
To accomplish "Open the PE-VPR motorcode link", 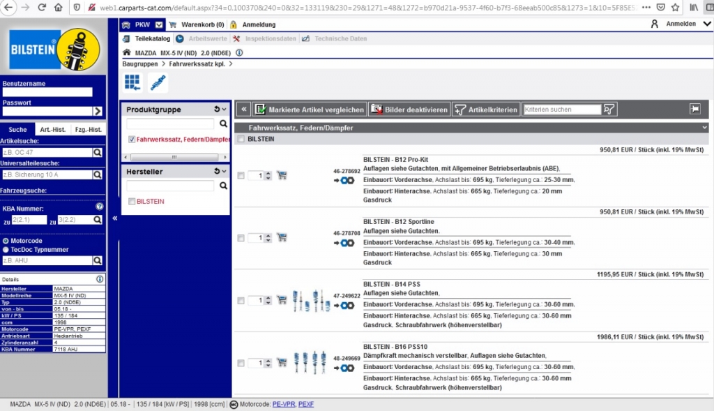I will 284,404.
